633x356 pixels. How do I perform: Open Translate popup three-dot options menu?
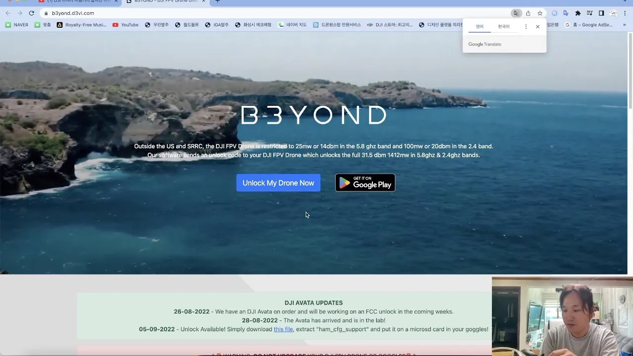526,27
